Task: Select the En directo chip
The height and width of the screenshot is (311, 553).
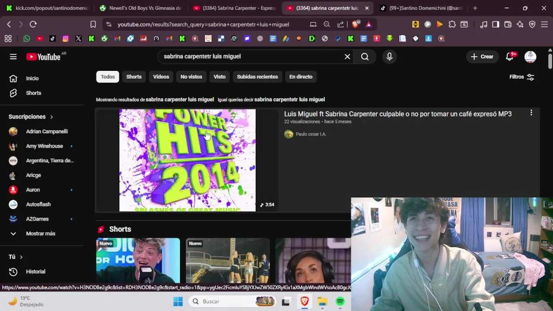Action: click(301, 77)
